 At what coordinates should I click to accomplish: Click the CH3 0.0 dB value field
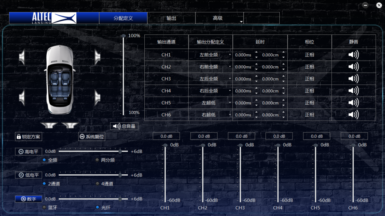[241, 136]
